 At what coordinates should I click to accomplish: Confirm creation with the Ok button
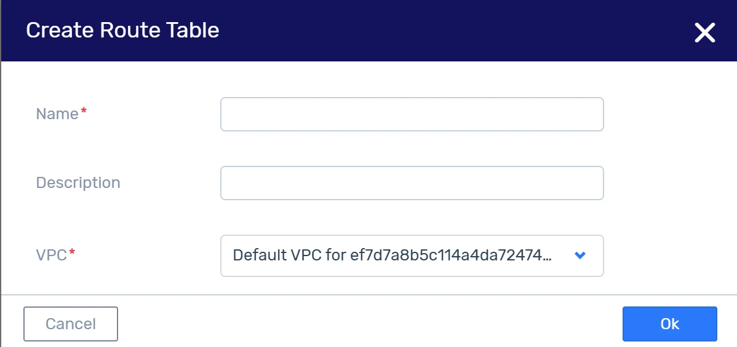(x=669, y=324)
